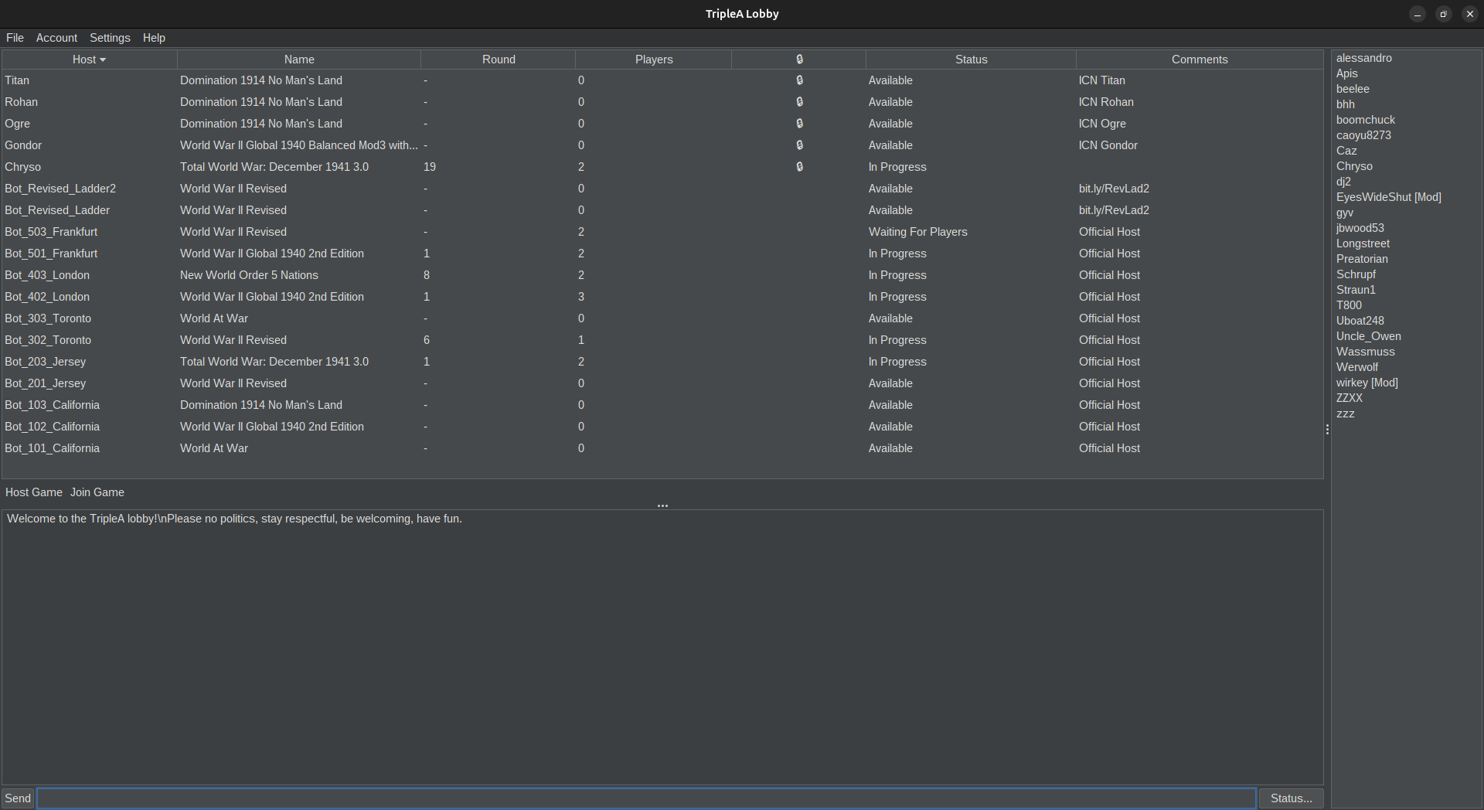Select player Werwolf in user list
Image resolution: width=1484 pixels, height=810 pixels.
1356,367
